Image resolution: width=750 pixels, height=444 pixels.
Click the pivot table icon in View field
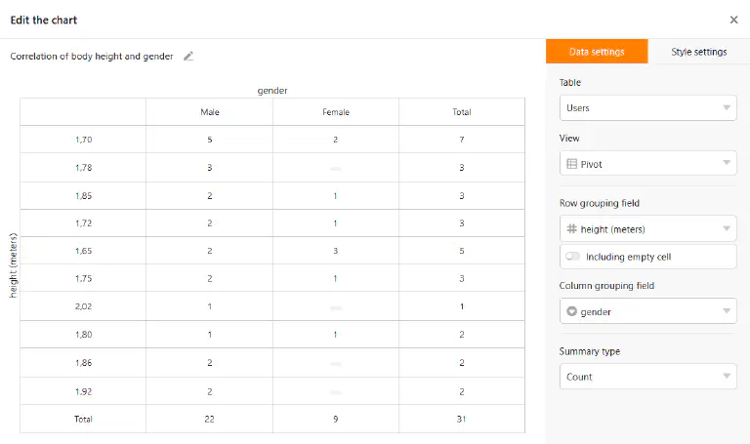[x=571, y=164]
